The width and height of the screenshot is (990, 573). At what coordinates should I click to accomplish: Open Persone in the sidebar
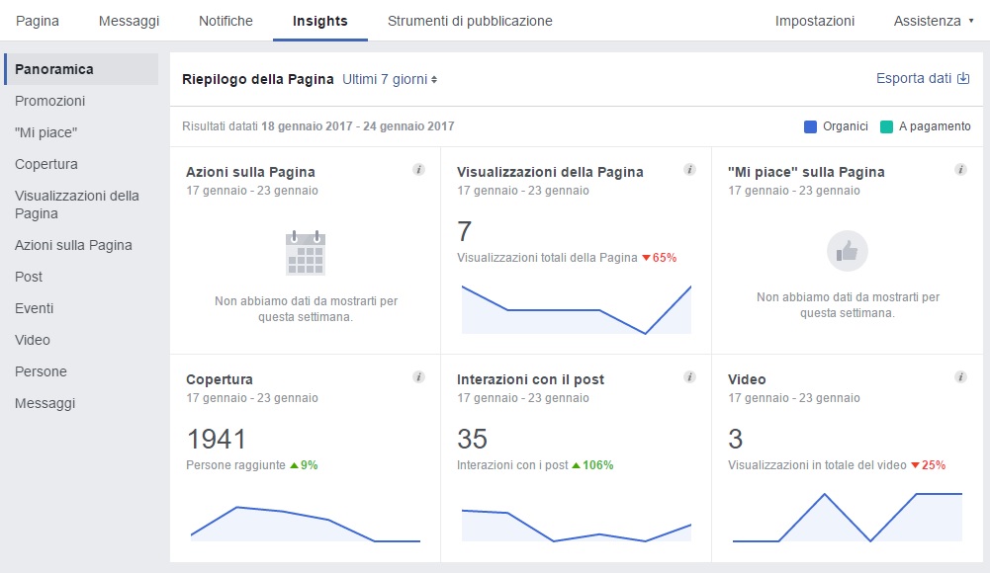[x=41, y=371]
